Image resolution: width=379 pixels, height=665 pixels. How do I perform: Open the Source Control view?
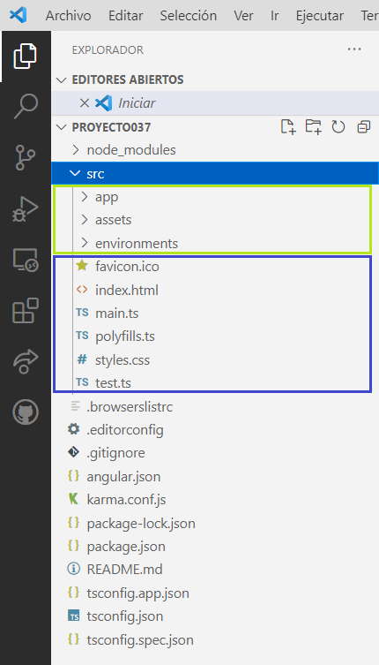(x=26, y=157)
